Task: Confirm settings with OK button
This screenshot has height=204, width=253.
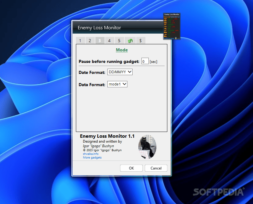Action: tap(131, 168)
